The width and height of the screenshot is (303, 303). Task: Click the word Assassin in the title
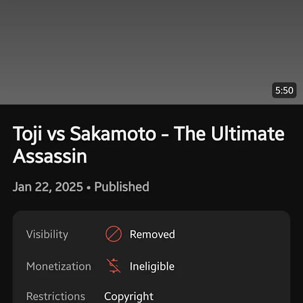[x=50, y=156]
